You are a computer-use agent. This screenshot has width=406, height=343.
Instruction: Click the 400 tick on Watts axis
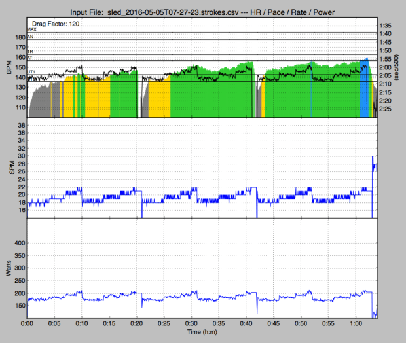[19, 243]
